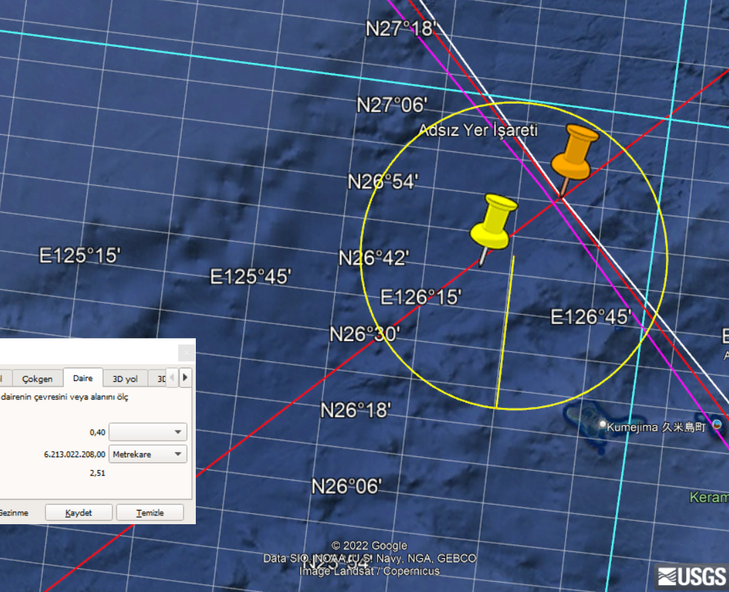Switch to the Çokgen tab
Screen dimensions: 729x592
[37, 379]
